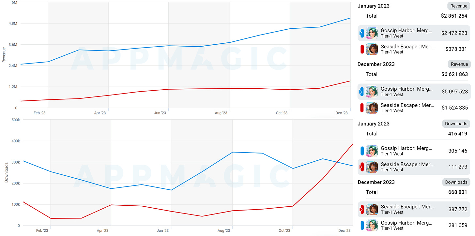Viewport: 475px width, 236px height.
Task: Click Seaside Escape icon under December 2023 revenue
Action: click(x=372, y=108)
